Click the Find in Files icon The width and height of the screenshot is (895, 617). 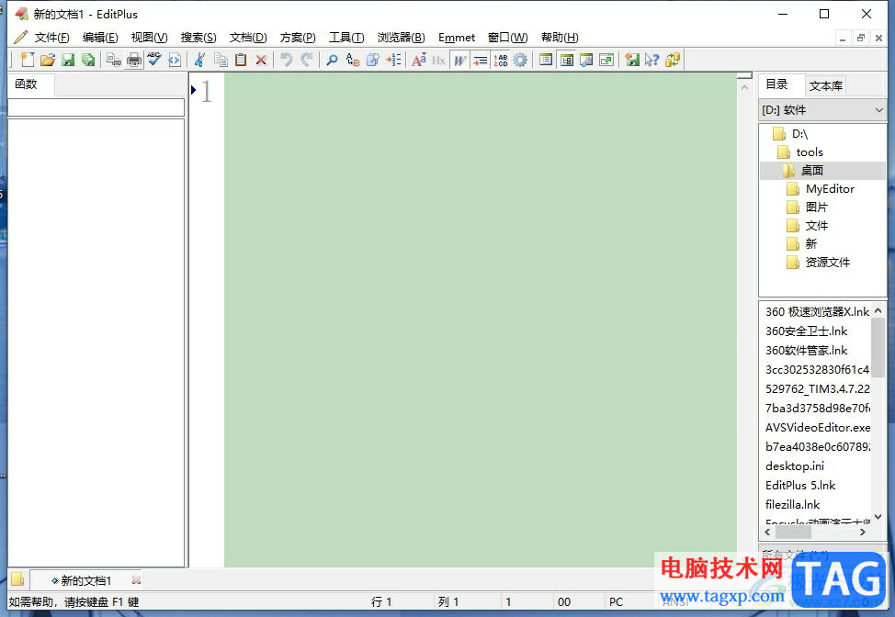click(373, 60)
